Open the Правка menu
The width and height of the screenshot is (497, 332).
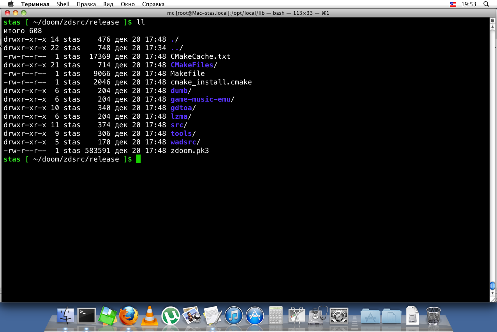[x=86, y=4]
